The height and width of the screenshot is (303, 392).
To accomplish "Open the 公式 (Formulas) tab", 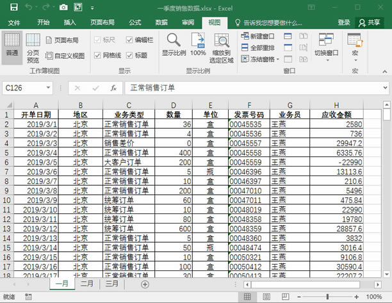I will pyautogui.click(x=135, y=22).
